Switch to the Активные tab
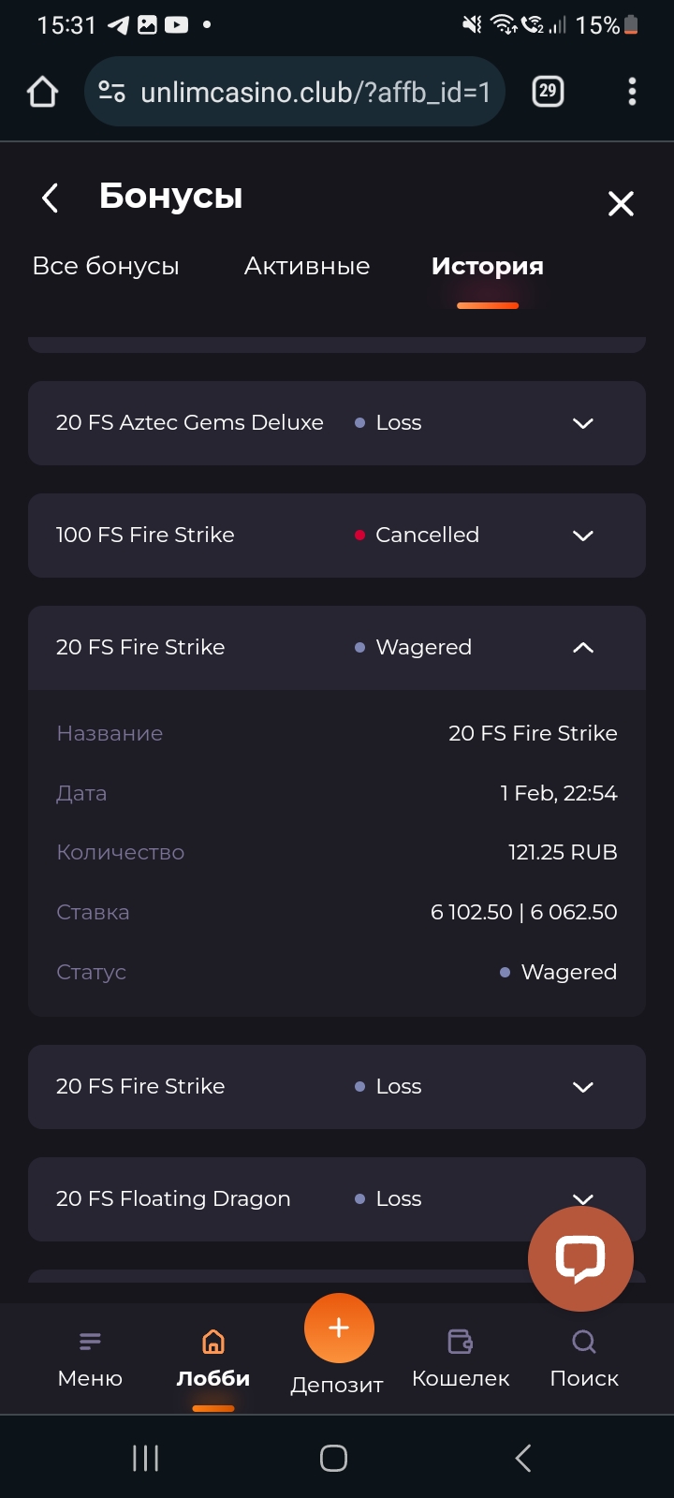Screen dimensions: 674x1498 [307, 267]
